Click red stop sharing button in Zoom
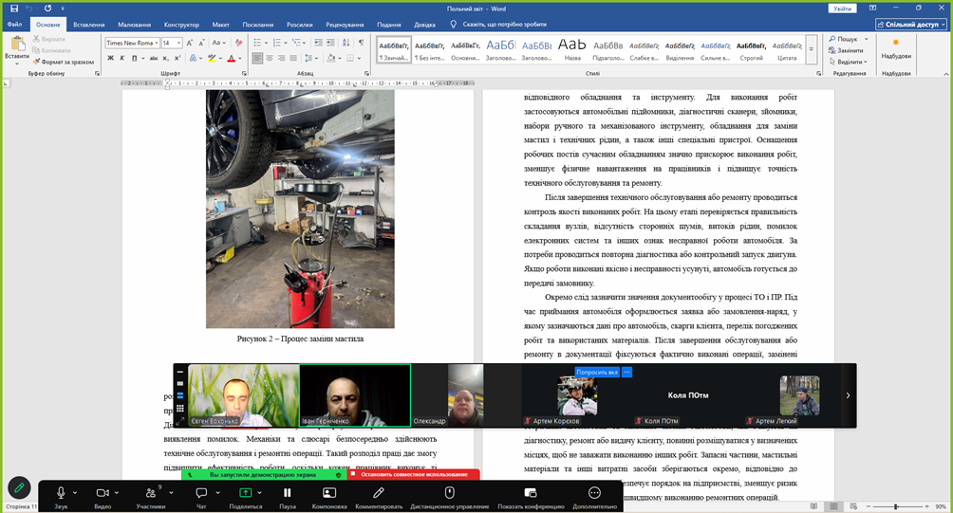Screen dimensions: 953x513 coord(413,474)
